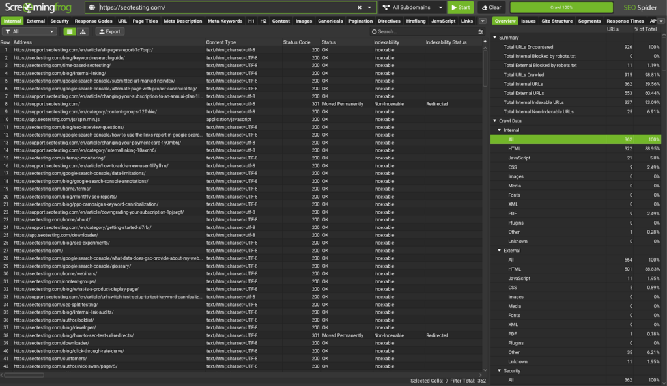This screenshot has width=667, height=386.
Task: Select Total Internal Non-Indexable URLs row
Action: point(576,111)
